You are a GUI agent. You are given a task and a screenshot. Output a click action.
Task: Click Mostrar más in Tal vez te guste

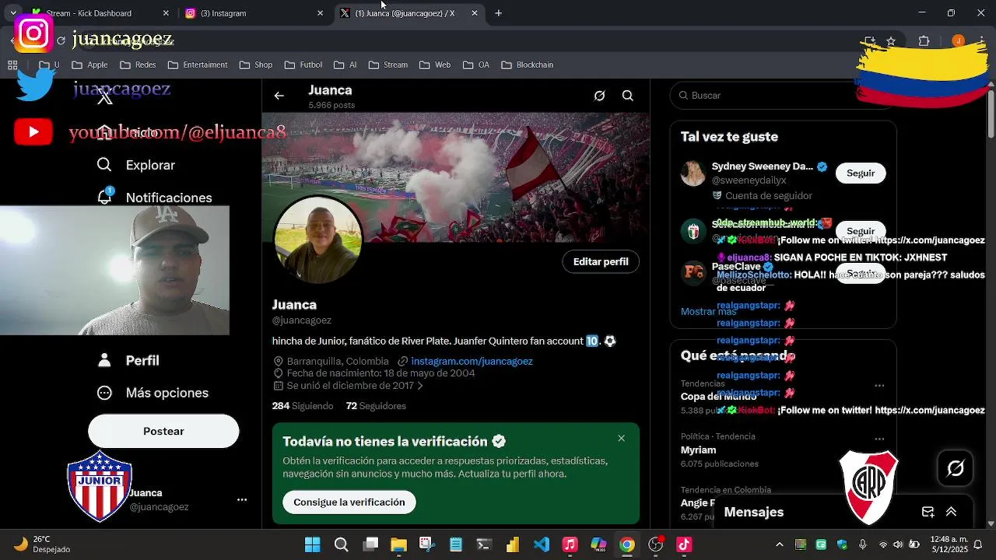(708, 311)
